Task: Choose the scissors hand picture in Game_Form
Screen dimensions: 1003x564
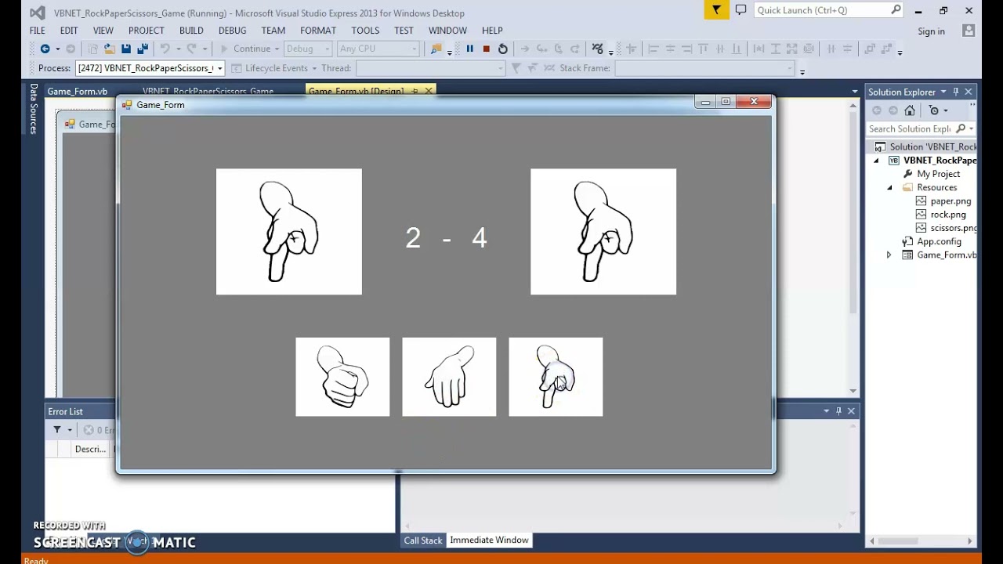Action: pyautogui.click(x=556, y=377)
